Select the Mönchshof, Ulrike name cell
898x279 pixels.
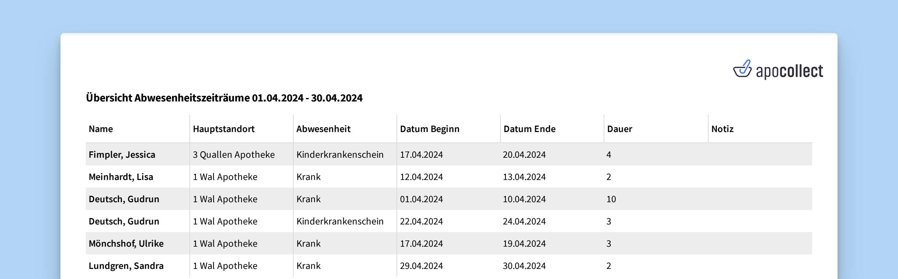126,244
